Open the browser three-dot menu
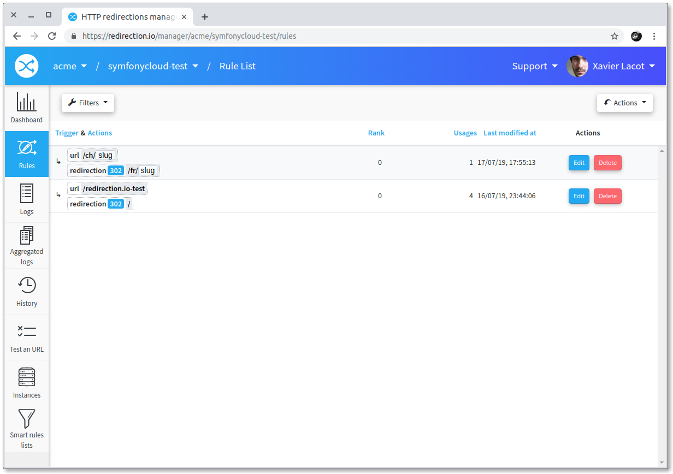This screenshot has height=474, width=673. pos(654,36)
